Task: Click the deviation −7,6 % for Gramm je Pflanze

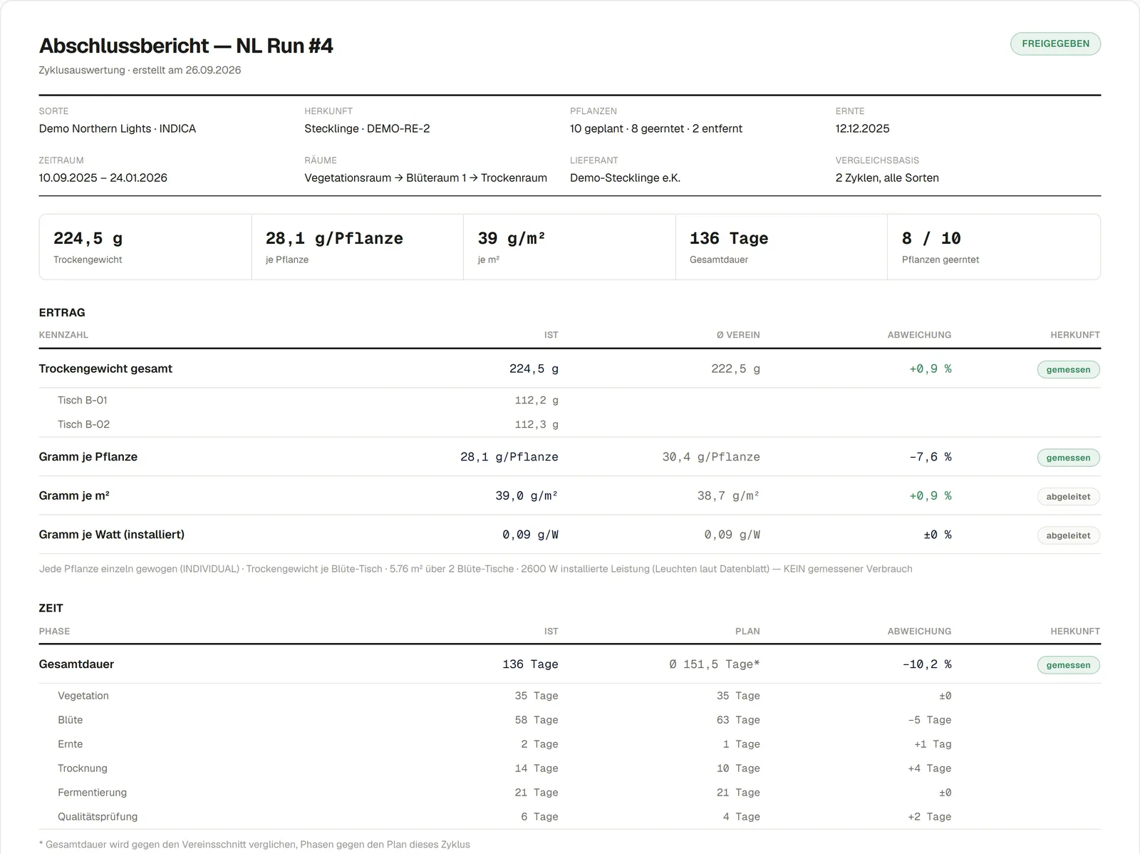Action: coord(930,457)
